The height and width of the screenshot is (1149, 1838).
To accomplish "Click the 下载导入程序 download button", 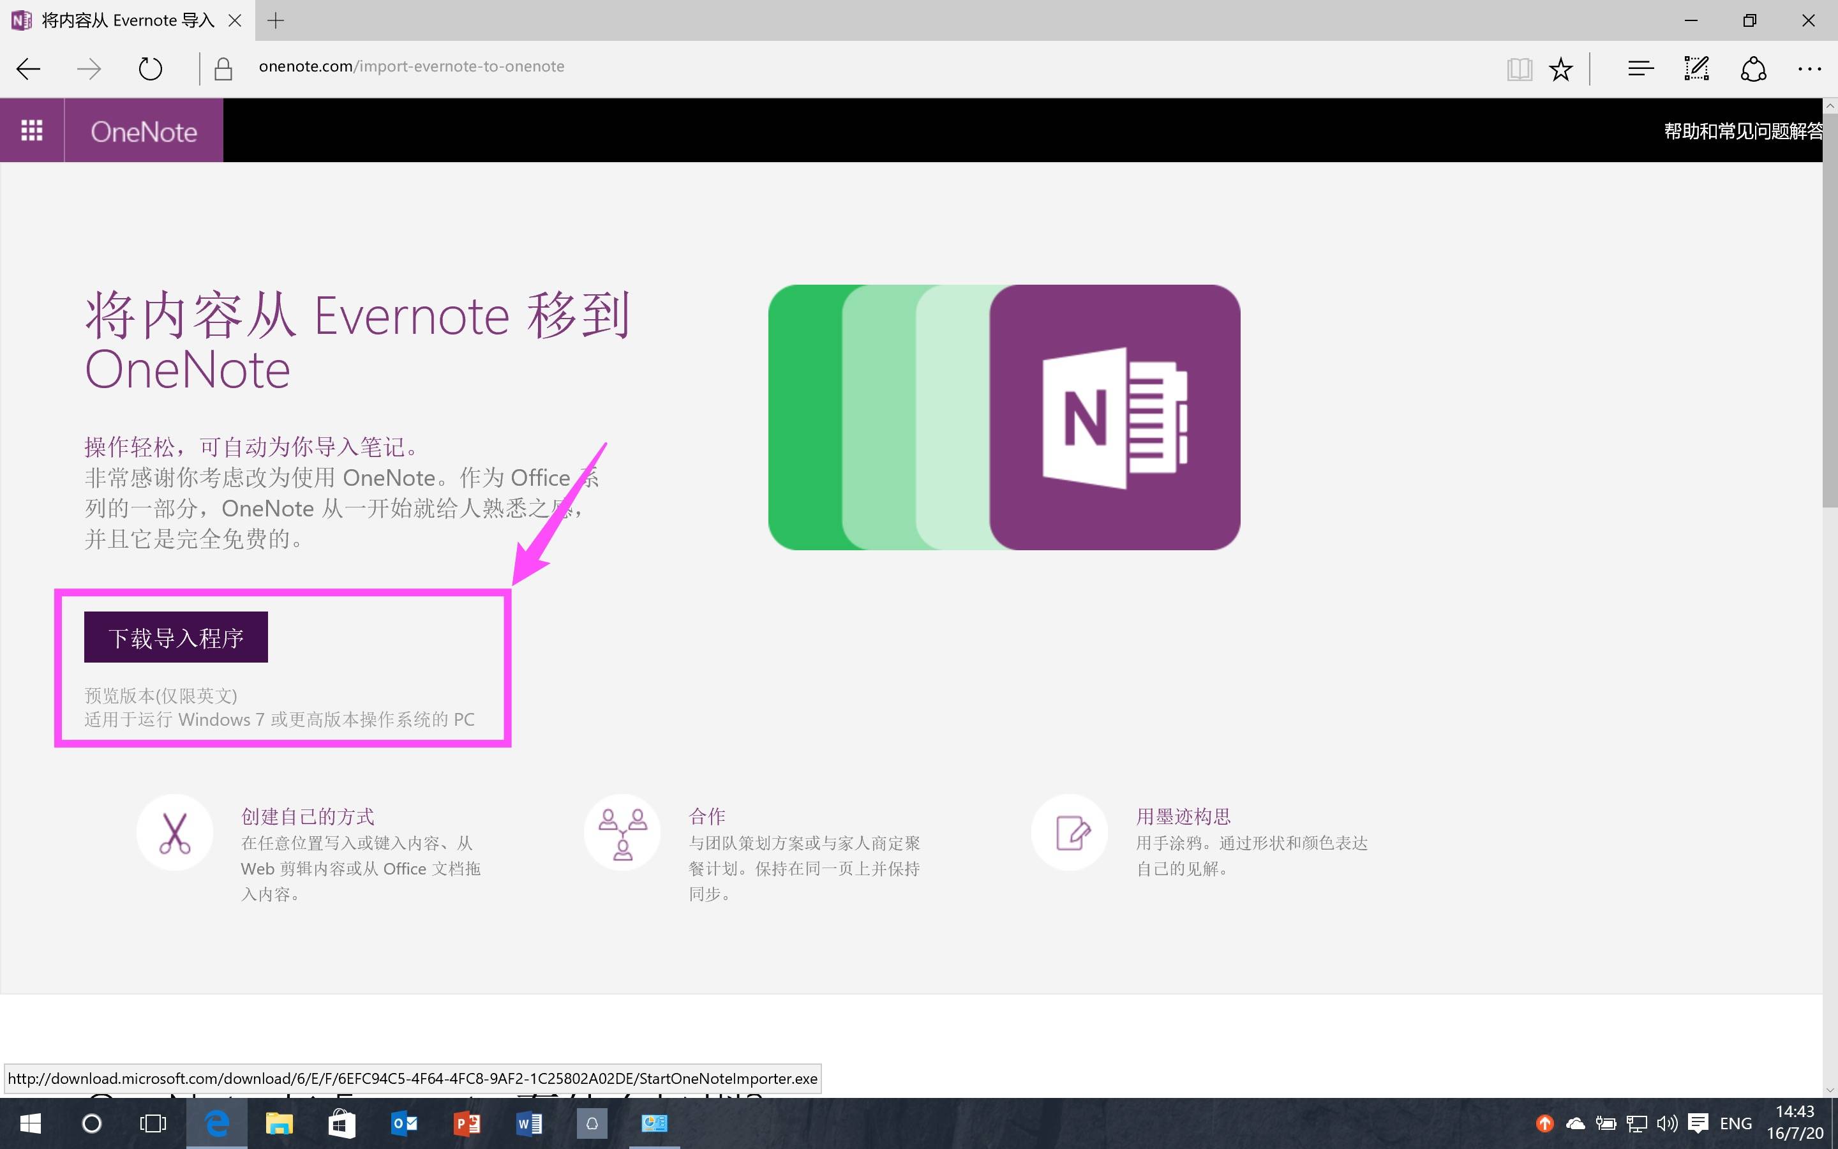I will 176,637.
